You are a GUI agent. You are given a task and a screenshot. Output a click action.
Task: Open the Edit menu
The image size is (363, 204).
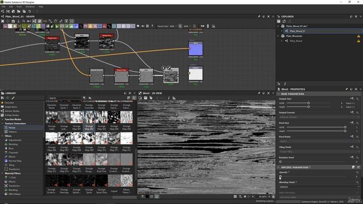[11, 7]
